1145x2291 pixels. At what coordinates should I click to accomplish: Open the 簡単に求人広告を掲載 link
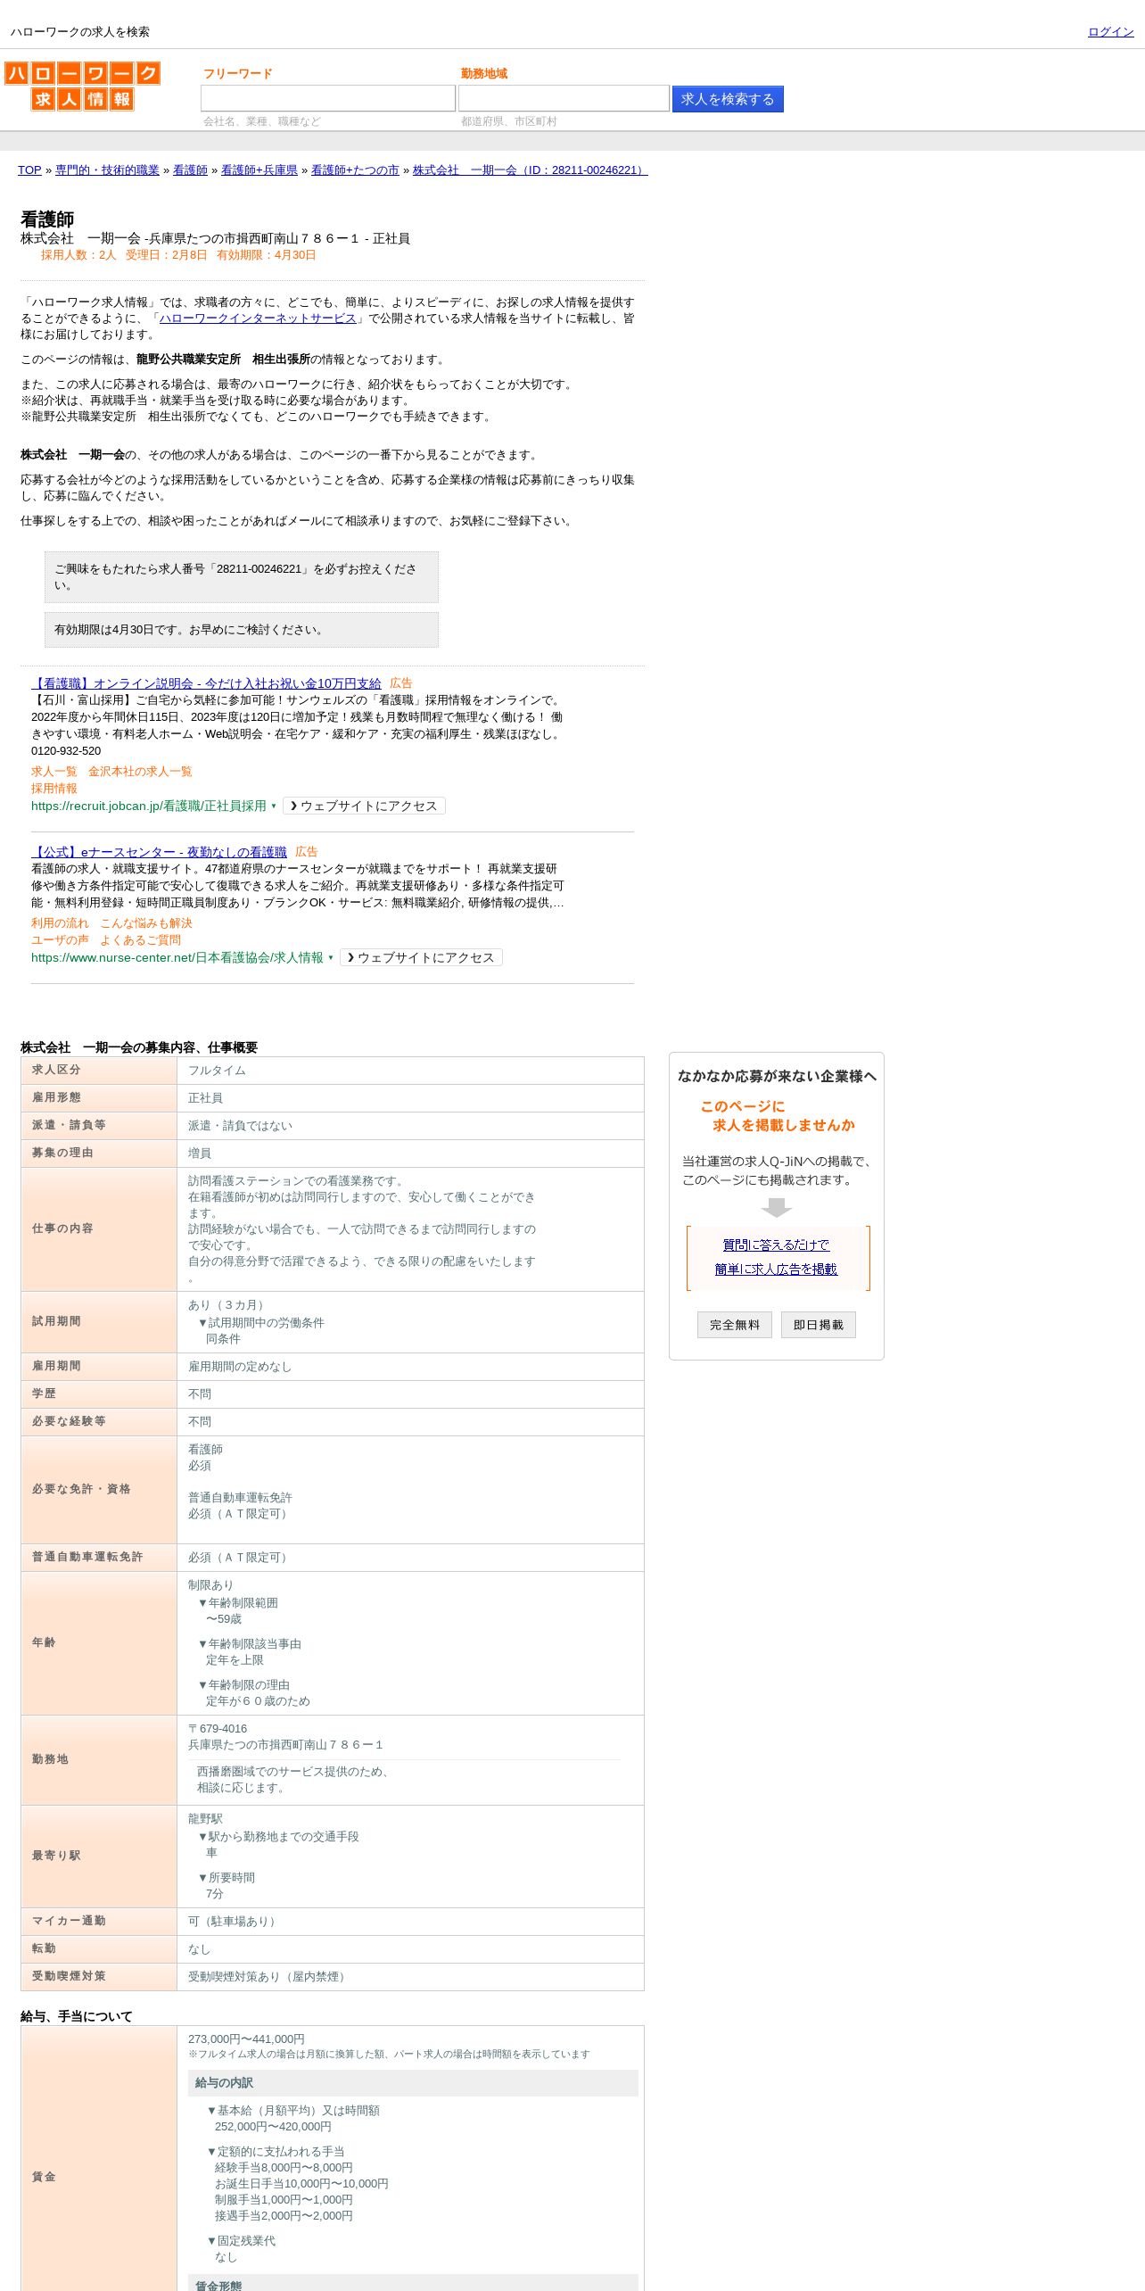[776, 1270]
